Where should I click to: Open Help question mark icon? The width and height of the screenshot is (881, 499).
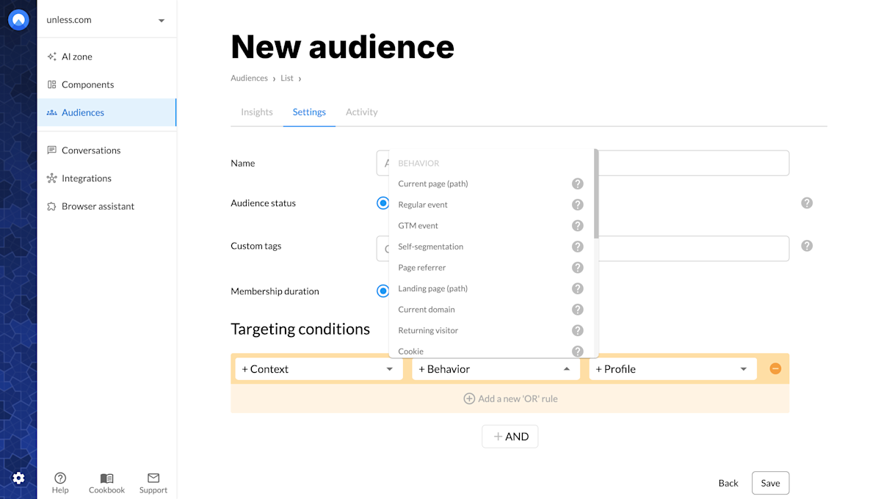click(60, 478)
